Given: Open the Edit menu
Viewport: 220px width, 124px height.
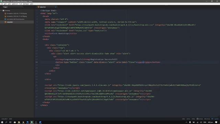Looking at the screenshot, I should coord(5,4).
